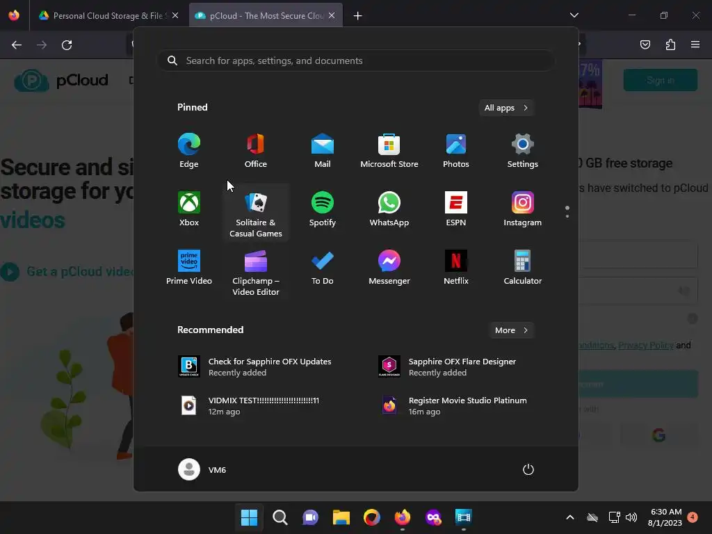
Task: Open the film-strip video app on taskbar
Action: tap(464, 517)
